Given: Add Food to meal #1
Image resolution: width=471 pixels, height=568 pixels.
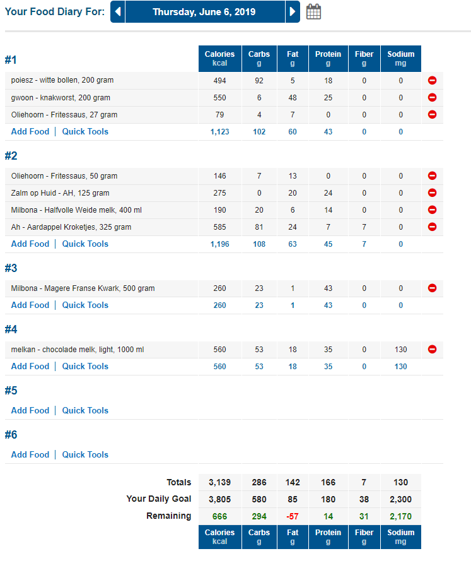Looking at the screenshot, I should click(x=30, y=132).
